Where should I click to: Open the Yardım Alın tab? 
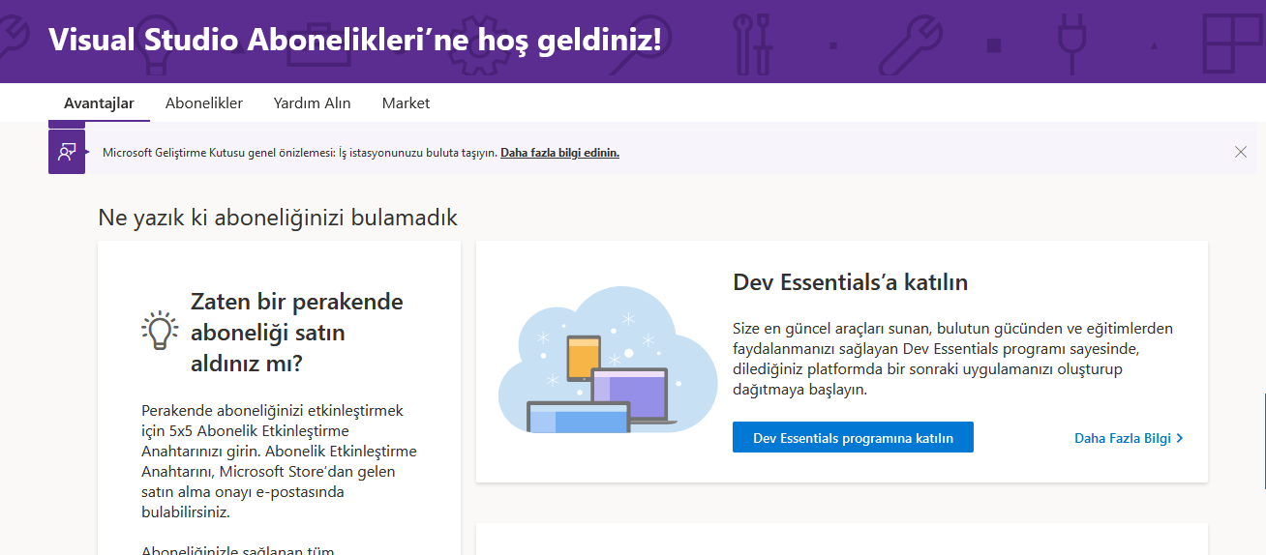coord(312,102)
